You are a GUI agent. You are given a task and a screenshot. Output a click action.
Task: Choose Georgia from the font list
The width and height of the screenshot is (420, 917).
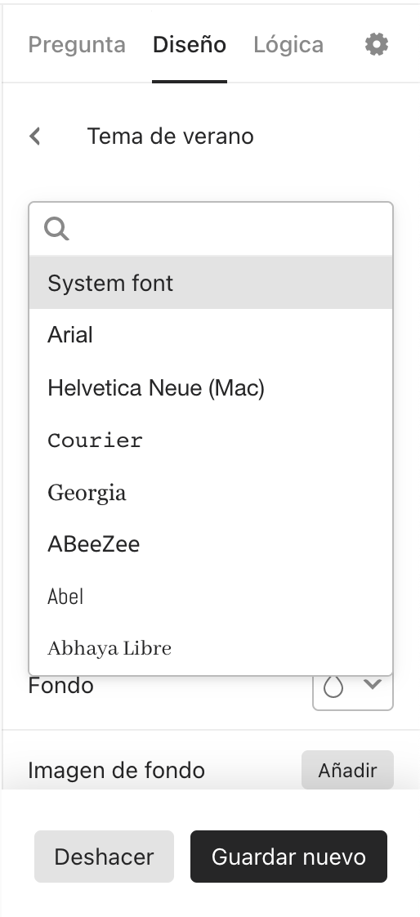coord(211,492)
